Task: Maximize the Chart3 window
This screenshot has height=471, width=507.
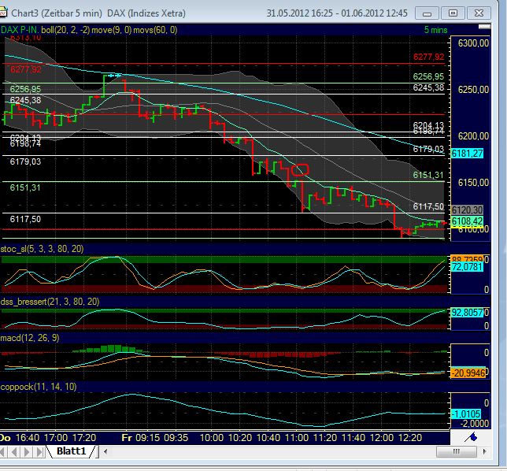Action: (x=453, y=13)
